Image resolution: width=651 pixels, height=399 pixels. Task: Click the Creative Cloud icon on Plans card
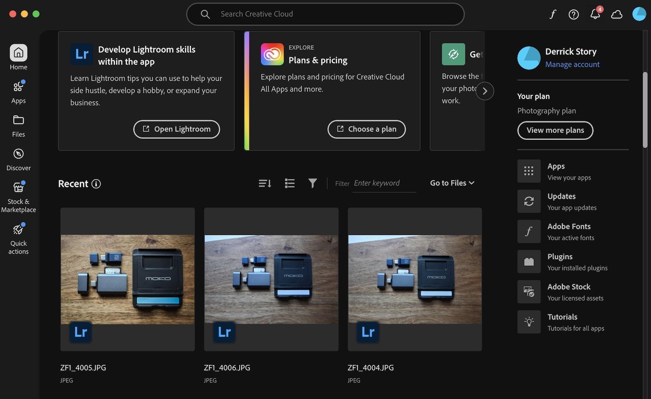(x=272, y=54)
